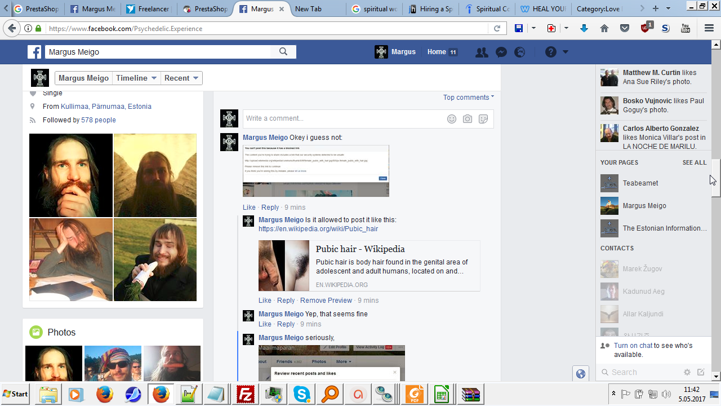Open the Kullimaa, Pärnumaa, Estonia link

click(x=106, y=107)
